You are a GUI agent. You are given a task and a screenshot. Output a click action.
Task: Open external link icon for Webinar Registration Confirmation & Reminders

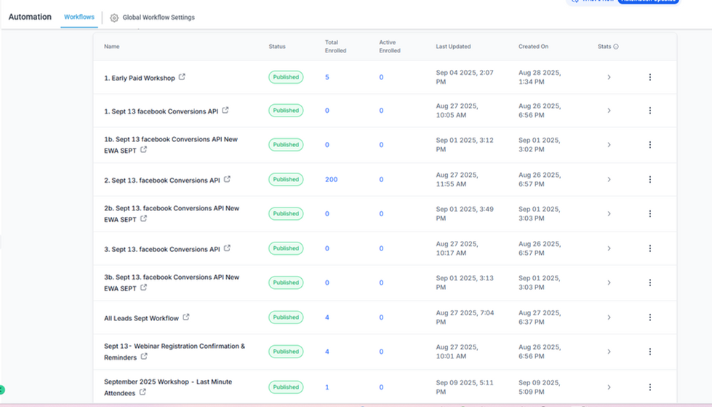[144, 356]
